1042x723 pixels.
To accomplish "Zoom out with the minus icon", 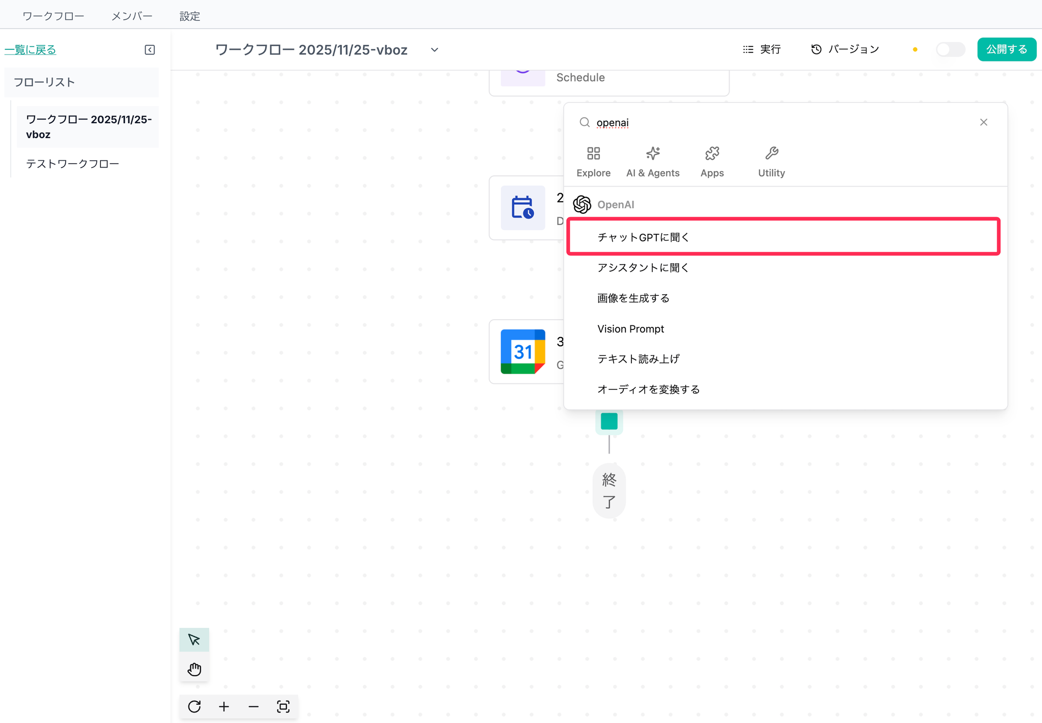I will pos(253,707).
